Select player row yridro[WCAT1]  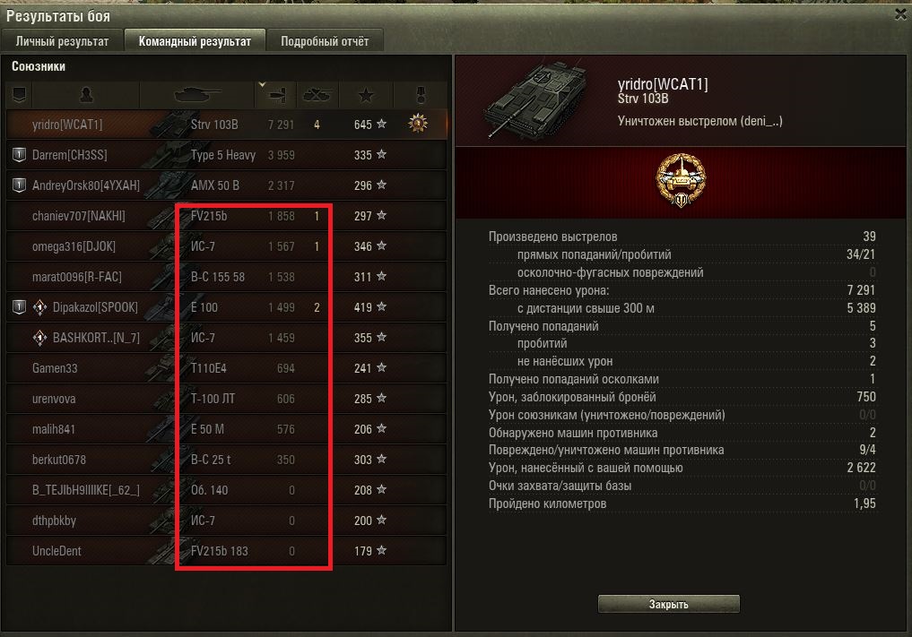(227, 125)
